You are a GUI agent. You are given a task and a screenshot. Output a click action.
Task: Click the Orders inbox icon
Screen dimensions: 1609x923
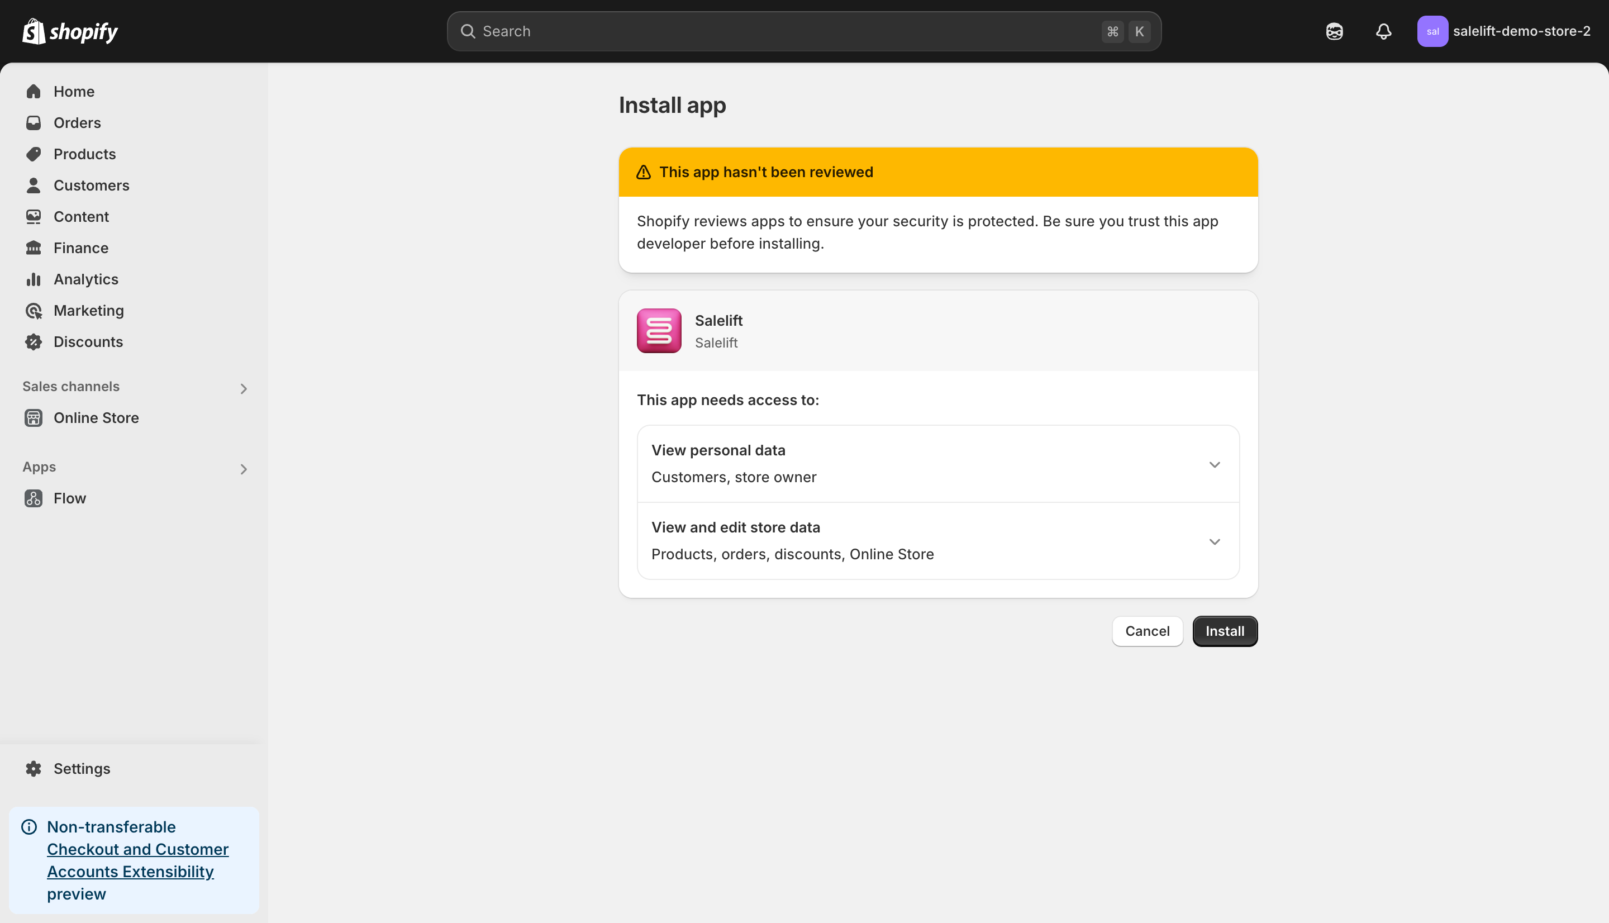pos(34,122)
